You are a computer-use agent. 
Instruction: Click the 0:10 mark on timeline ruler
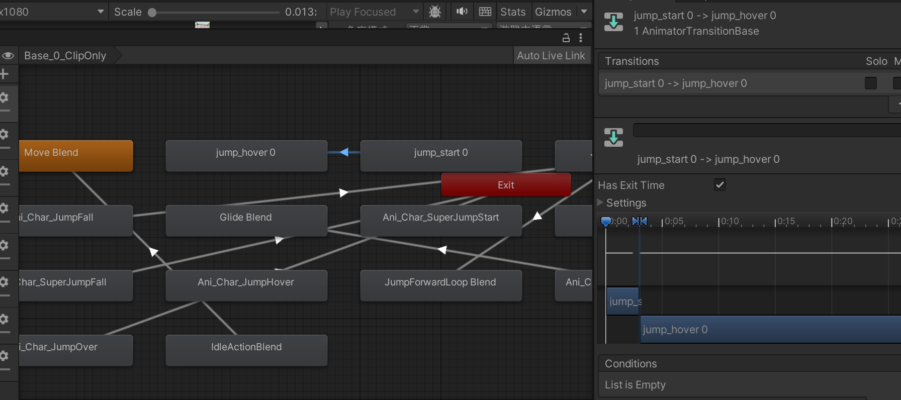pyautogui.click(x=729, y=221)
